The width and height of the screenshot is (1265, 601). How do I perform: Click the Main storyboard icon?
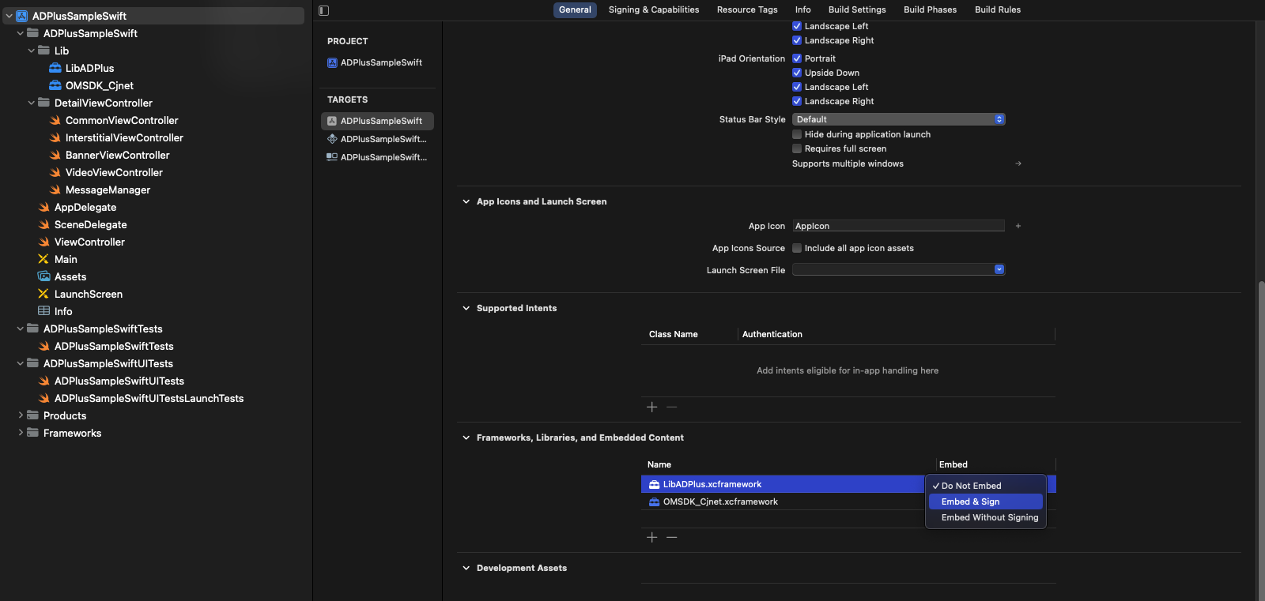tap(43, 259)
